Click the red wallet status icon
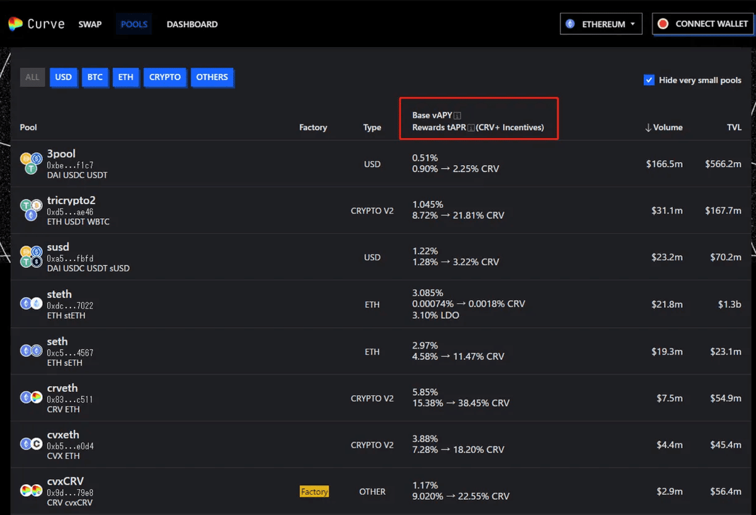Screen dimensions: 756x515 point(663,24)
